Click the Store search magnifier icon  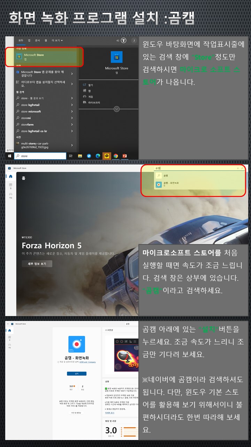pyautogui.click(x=242, y=168)
